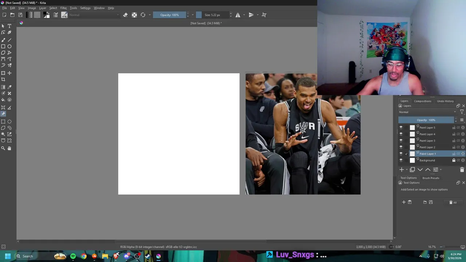Click the Open document folder icon

(12, 15)
